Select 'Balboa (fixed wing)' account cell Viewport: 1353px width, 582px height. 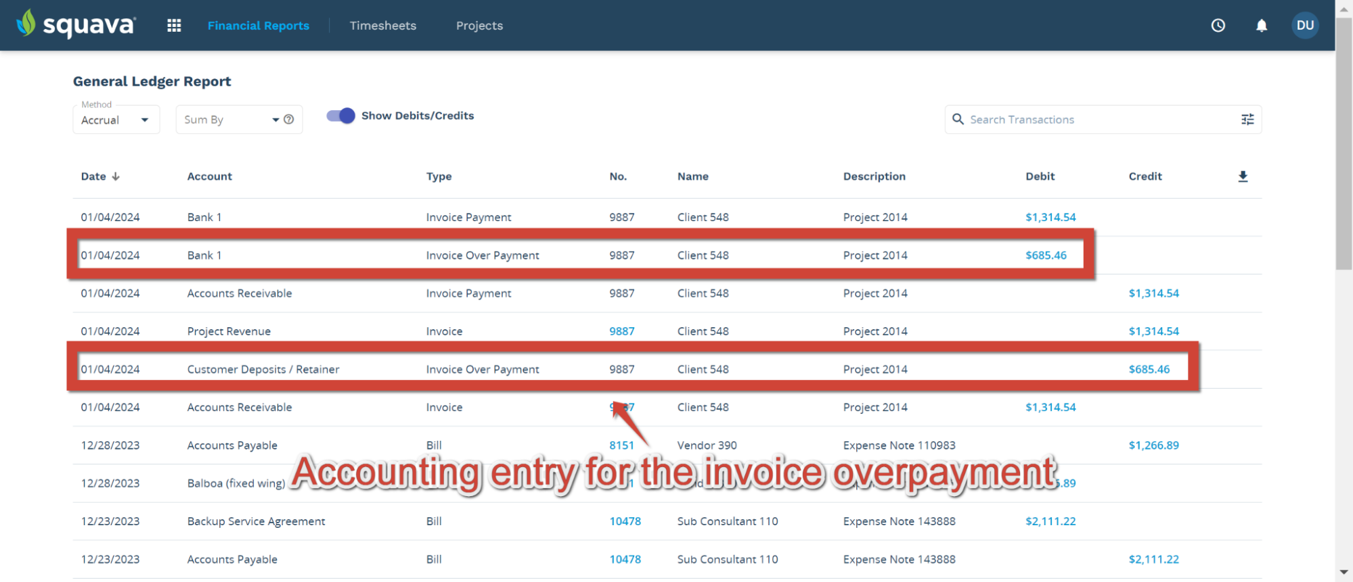click(x=236, y=483)
